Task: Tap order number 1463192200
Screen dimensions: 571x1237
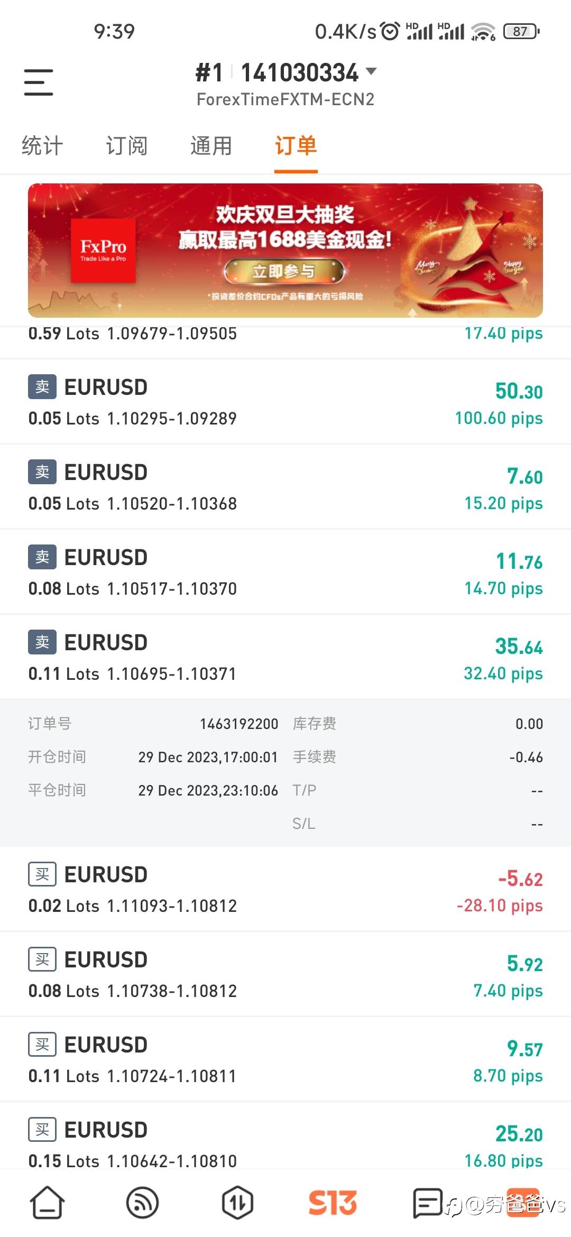Action: click(238, 724)
